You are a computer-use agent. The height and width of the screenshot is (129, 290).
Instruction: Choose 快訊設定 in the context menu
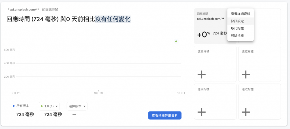tap(237, 21)
